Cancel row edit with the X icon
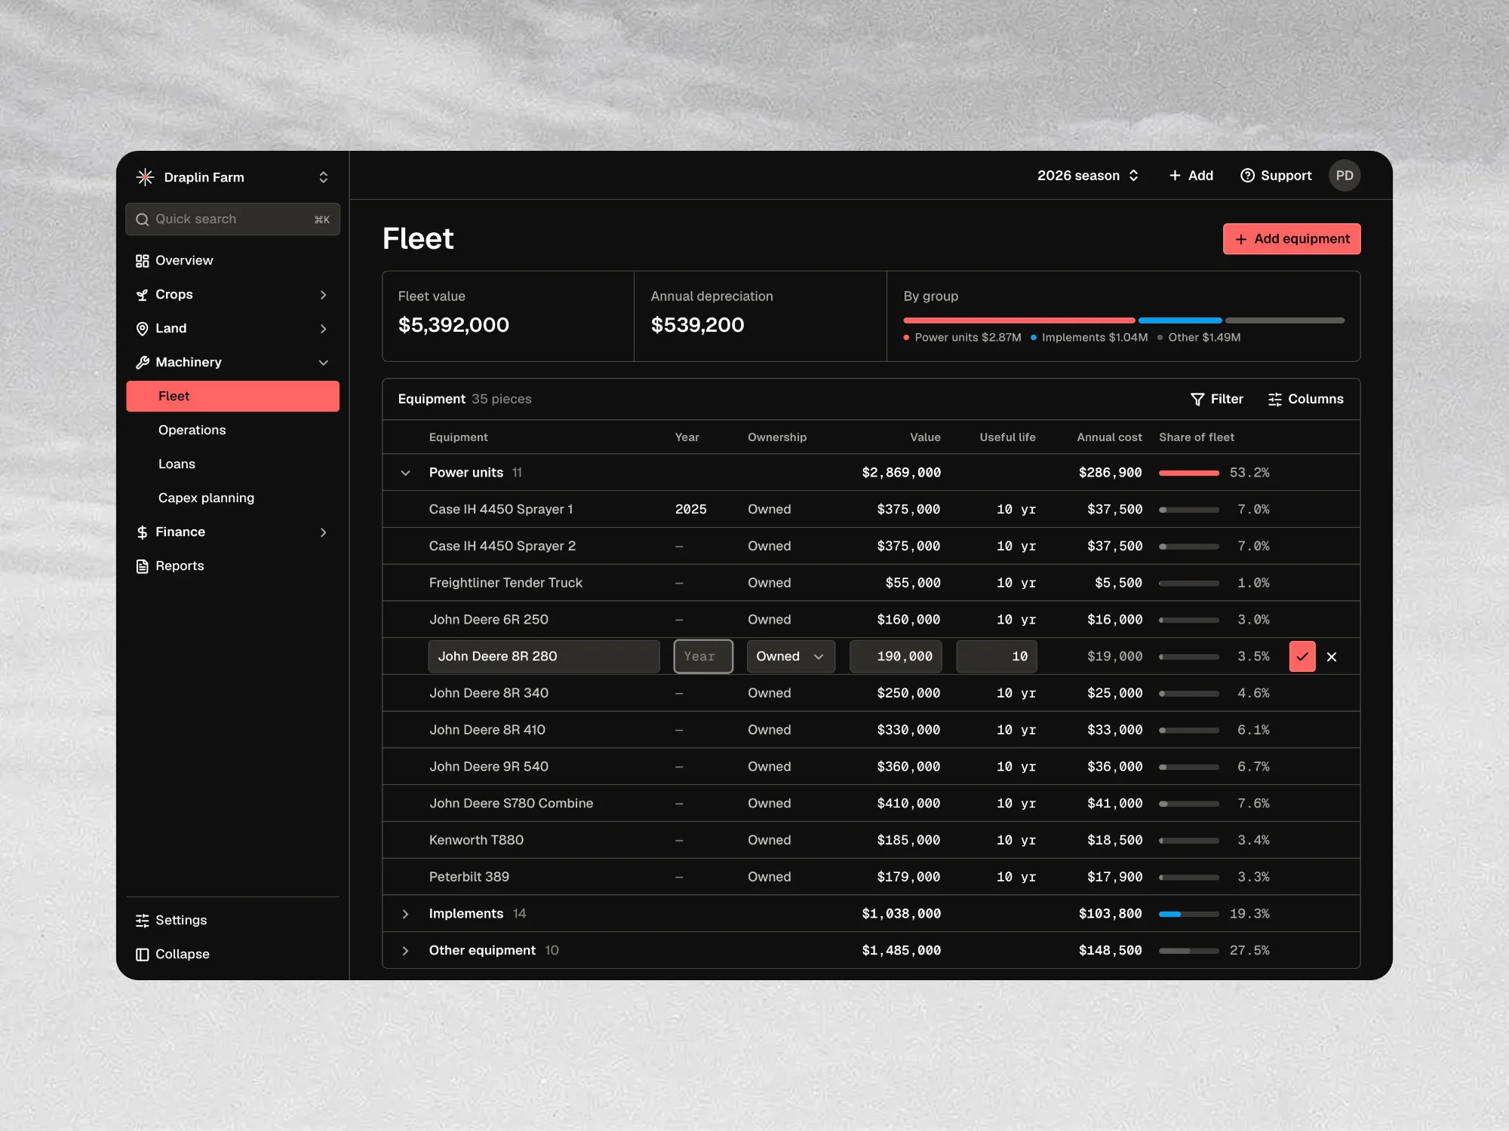Viewport: 1509px width, 1131px height. (1332, 657)
